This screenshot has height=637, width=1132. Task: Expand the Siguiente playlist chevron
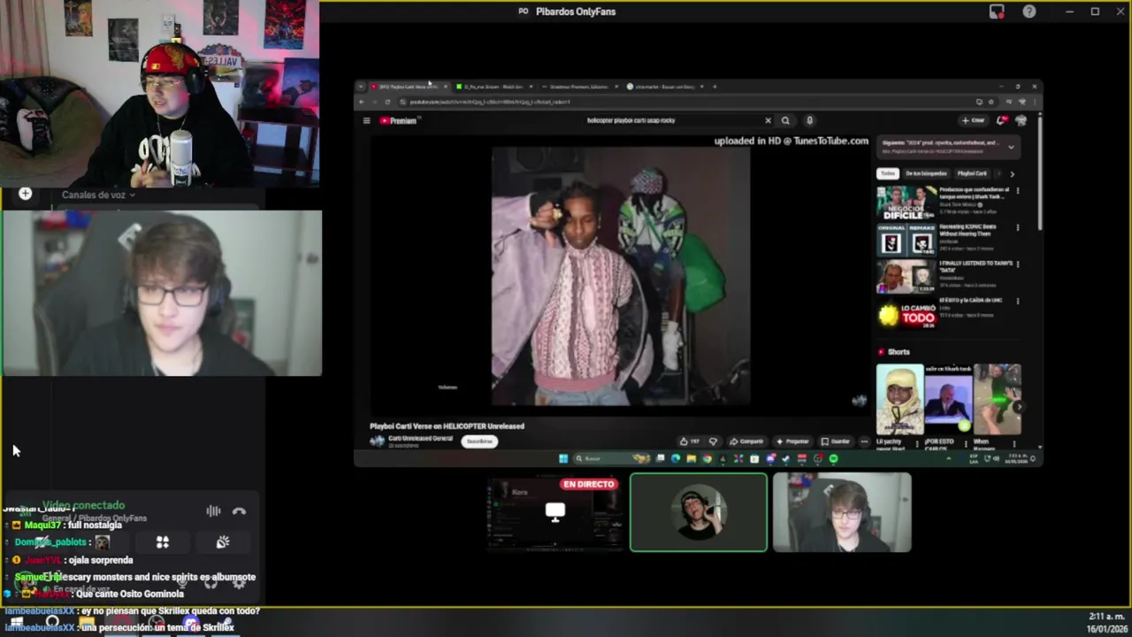pos(1011,146)
